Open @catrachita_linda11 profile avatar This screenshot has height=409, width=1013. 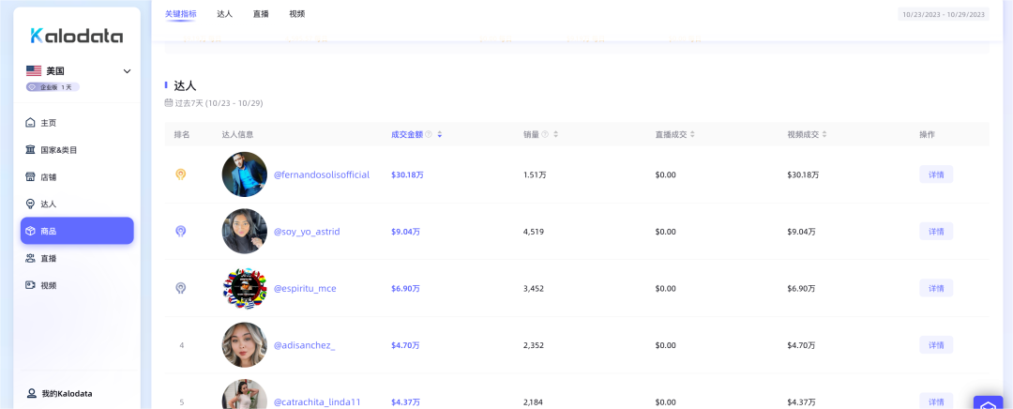tap(244, 394)
